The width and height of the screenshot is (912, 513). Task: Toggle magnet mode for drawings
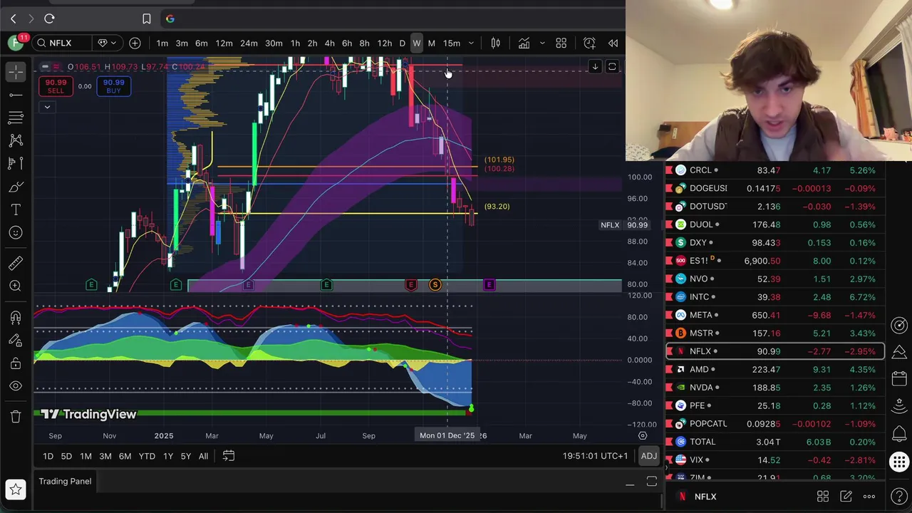tap(16, 318)
